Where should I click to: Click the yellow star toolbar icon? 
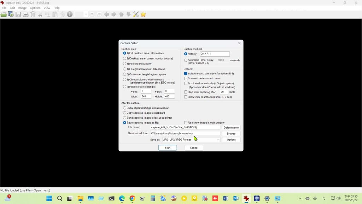pyautogui.click(x=143, y=15)
